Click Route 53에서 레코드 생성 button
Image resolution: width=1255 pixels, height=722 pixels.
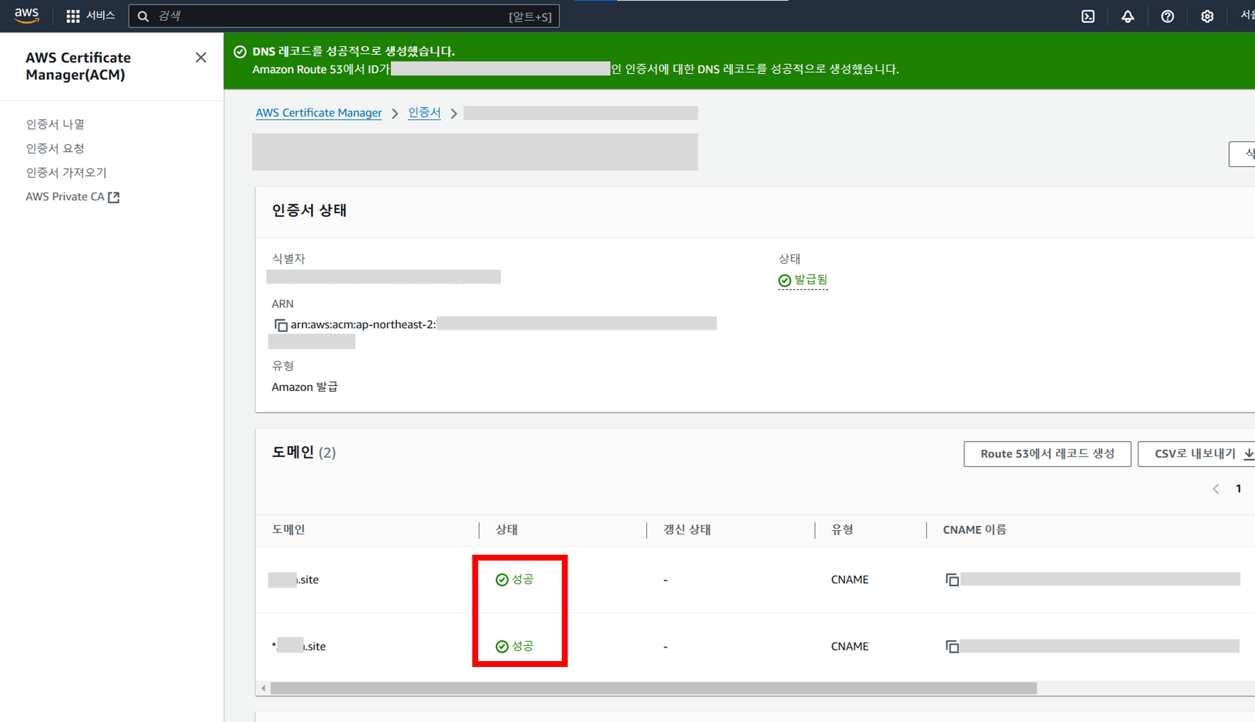(1047, 454)
